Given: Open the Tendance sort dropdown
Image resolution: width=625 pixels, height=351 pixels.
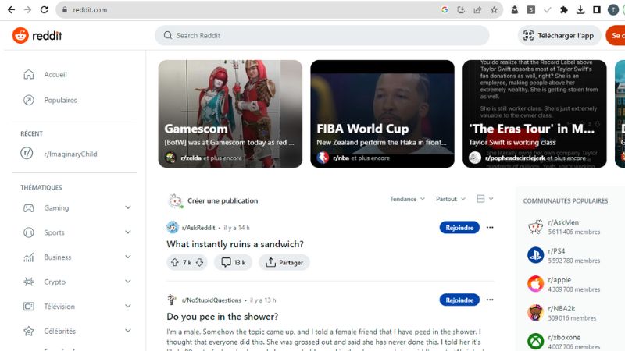Looking at the screenshot, I should click(x=407, y=199).
